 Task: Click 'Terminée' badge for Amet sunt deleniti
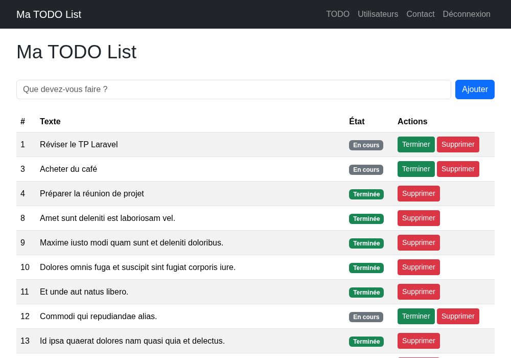point(366,219)
